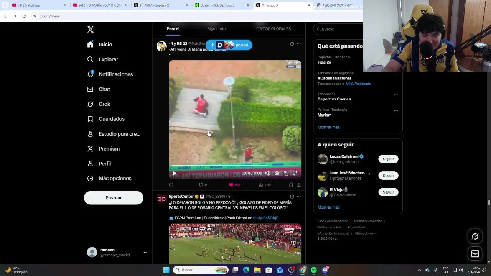This screenshot has height=276, width=491.
Task: Reply to the 14 y RE 22 post
Action: [171, 185]
